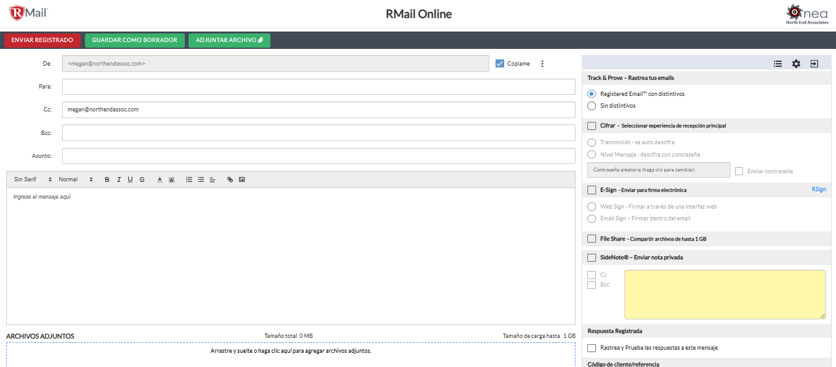Apply italic formatting in editor toolbar
Image resolution: width=836 pixels, height=367 pixels.
pos(118,179)
